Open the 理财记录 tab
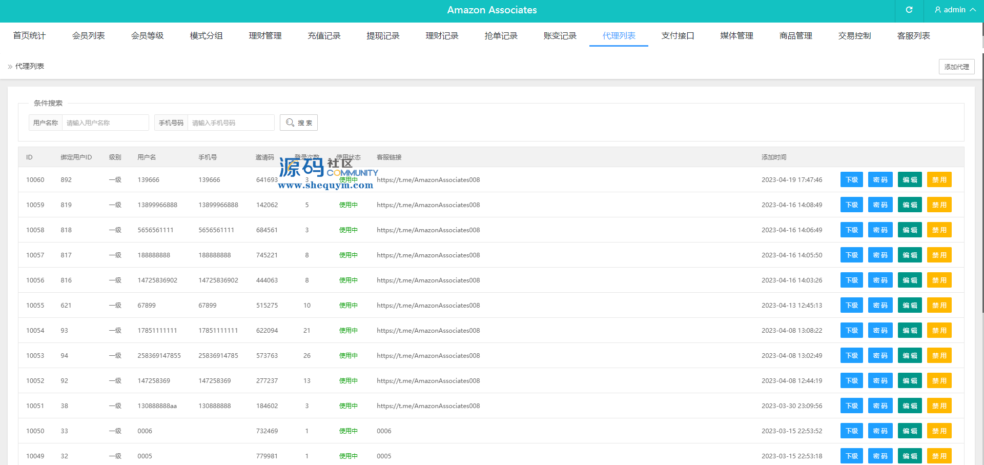 pos(442,35)
